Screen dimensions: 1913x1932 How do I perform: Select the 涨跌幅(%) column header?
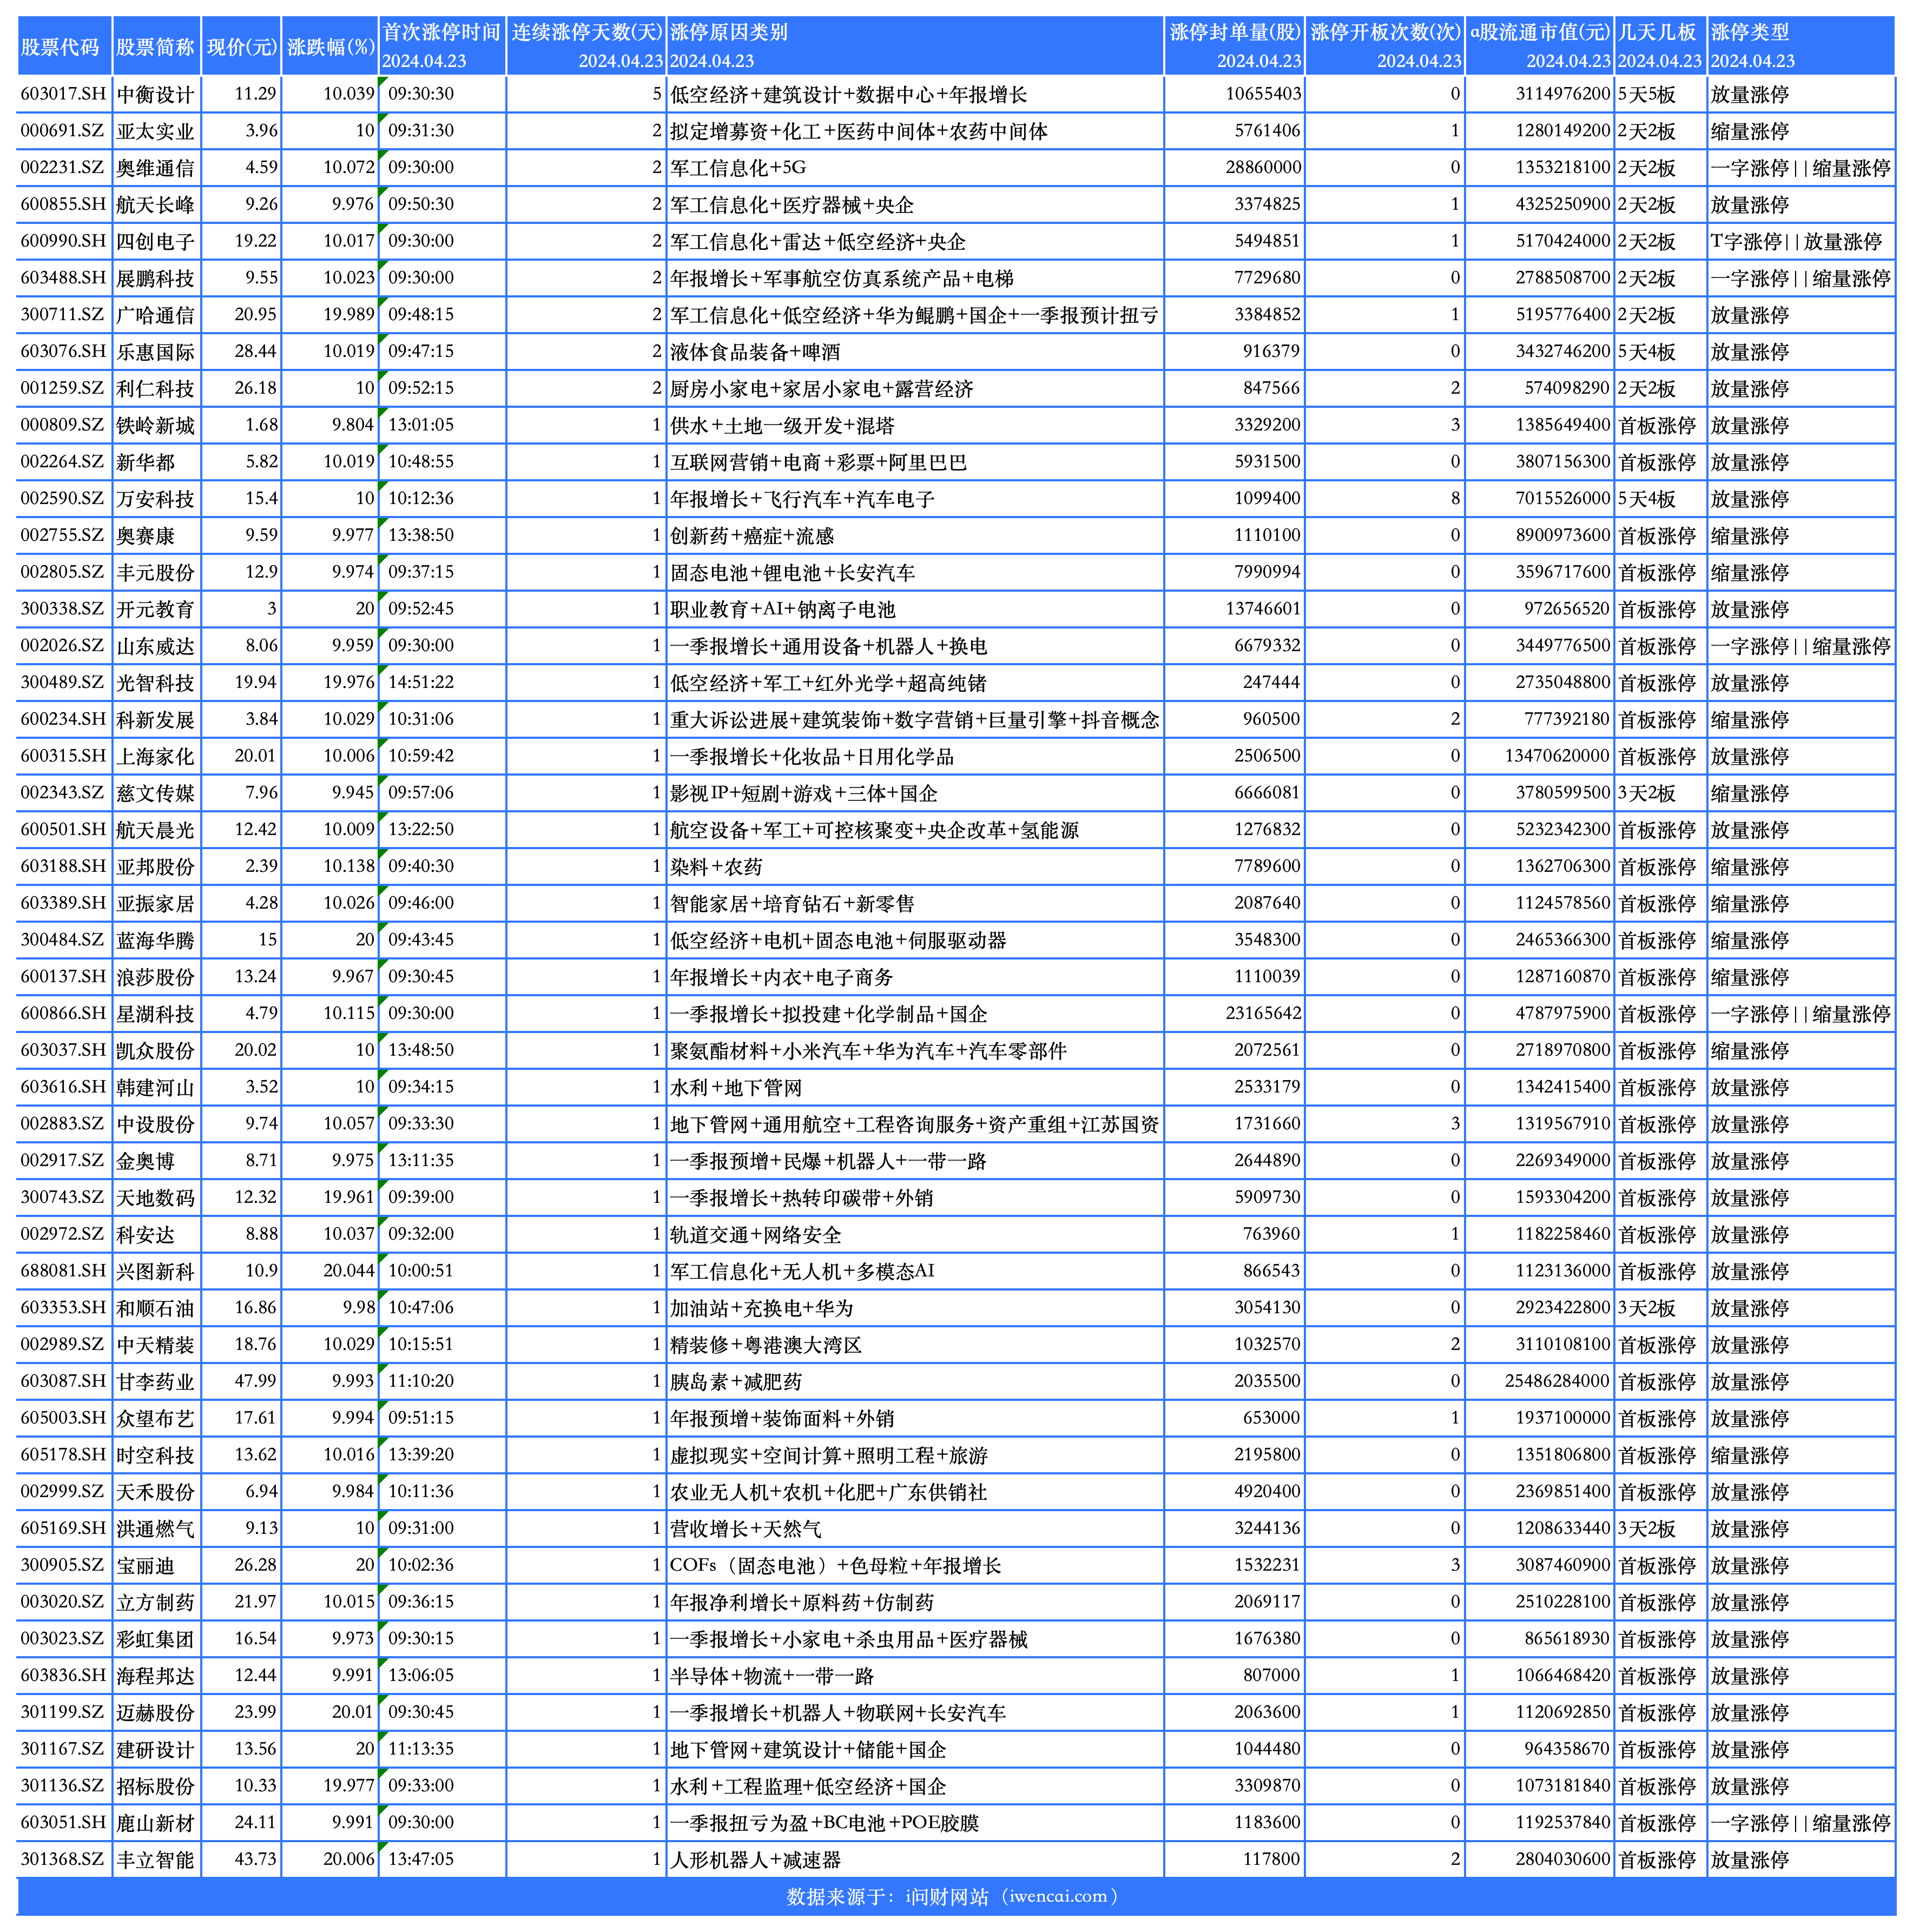click(x=330, y=47)
